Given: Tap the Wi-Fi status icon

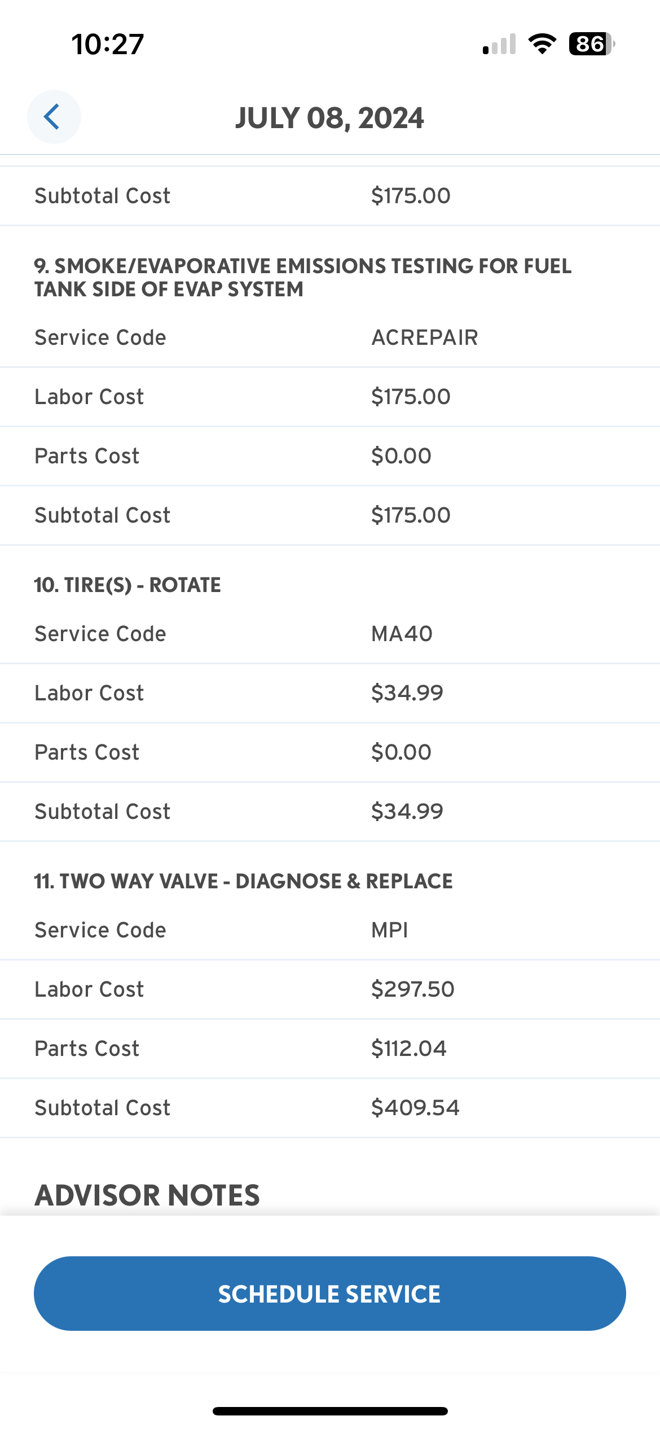Looking at the screenshot, I should [x=542, y=44].
